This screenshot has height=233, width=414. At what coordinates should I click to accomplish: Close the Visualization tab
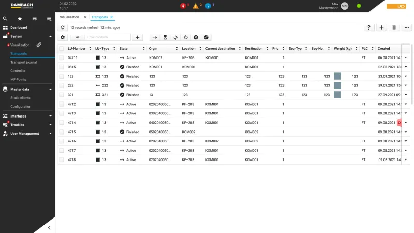click(85, 17)
